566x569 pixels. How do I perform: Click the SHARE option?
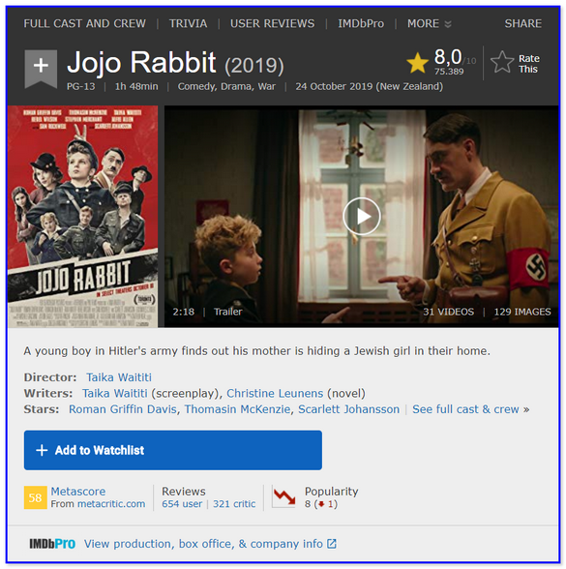coord(522,23)
